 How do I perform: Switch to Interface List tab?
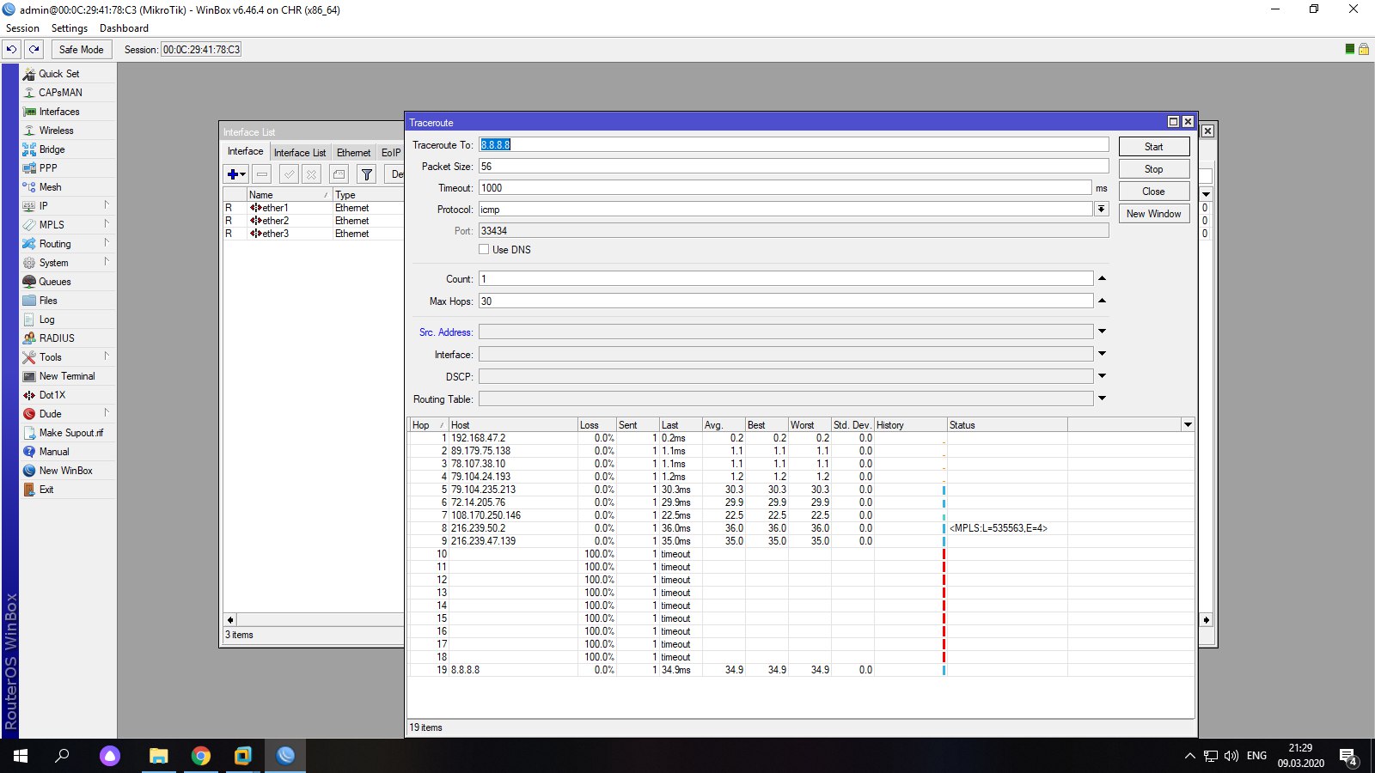[x=300, y=153]
